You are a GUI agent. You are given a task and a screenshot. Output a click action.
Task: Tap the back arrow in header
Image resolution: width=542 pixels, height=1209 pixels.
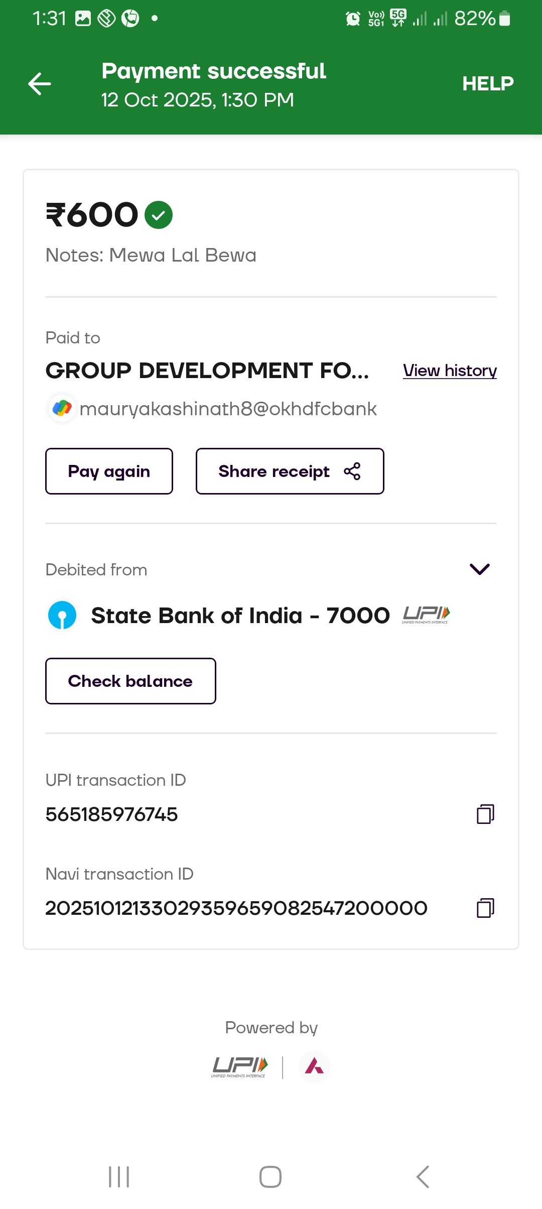[x=40, y=83]
